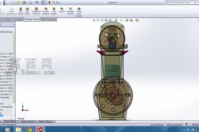Click Previous View icon
Image resolution: width=199 pixels, height=132 pixels.
coord(102,20)
